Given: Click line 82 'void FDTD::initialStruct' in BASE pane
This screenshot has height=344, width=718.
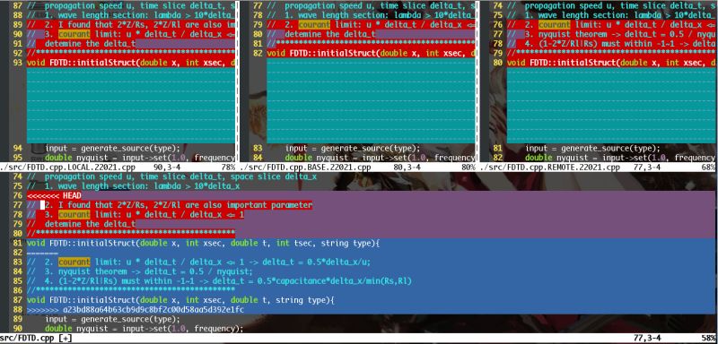Looking at the screenshot, I should coord(372,53).
